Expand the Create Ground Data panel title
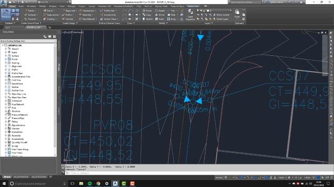The height and width of the screenshot is (187, 334). [31, 23]
